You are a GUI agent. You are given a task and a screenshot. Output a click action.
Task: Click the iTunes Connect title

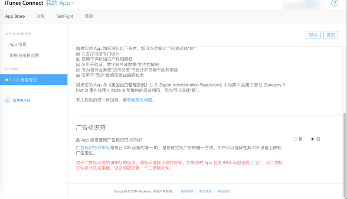tap(24, 3)
